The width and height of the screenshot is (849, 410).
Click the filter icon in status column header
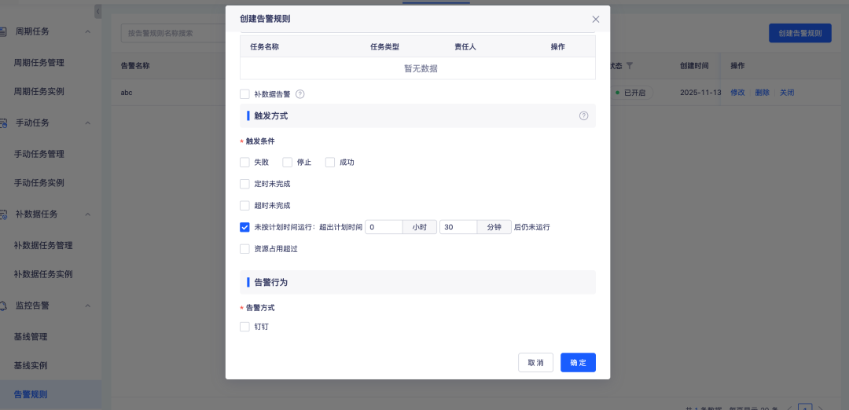[x=629, y=65]
